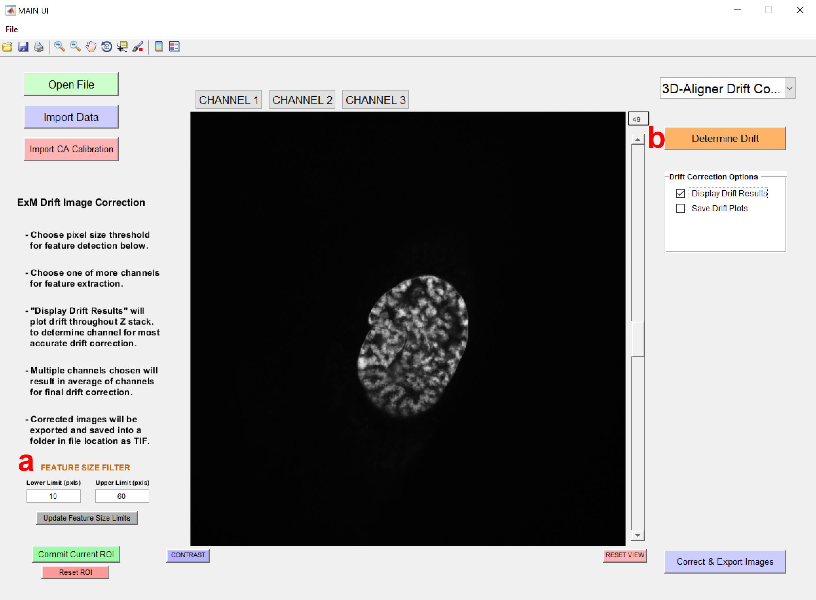Click the Z-stack slider down arrow
This screenshot has width=816, height=600.
(x=638, y=535)
